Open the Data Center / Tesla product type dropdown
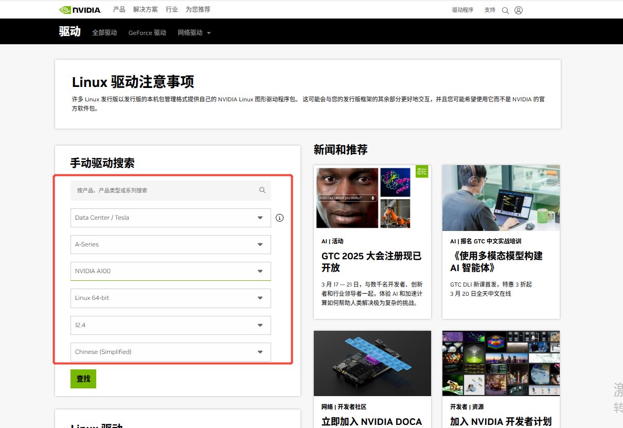 coord(171,218)
